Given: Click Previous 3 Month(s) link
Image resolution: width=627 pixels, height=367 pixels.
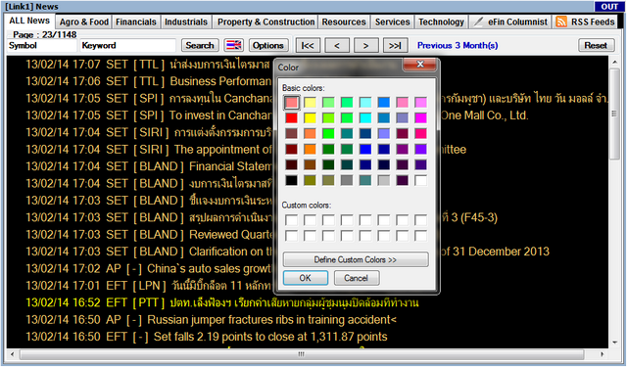Looking at the screenshot, I should click(458, 46).
